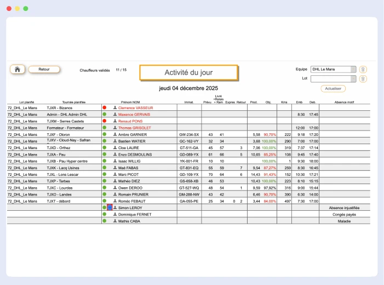Select the person icon for Roméo FEBAUT
The image size is (384, 285).
coord(115,201)
